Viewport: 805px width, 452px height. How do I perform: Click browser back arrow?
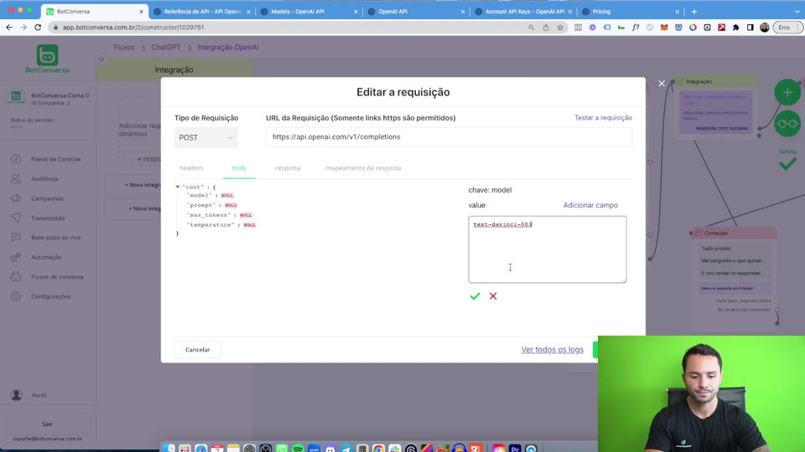9,27
